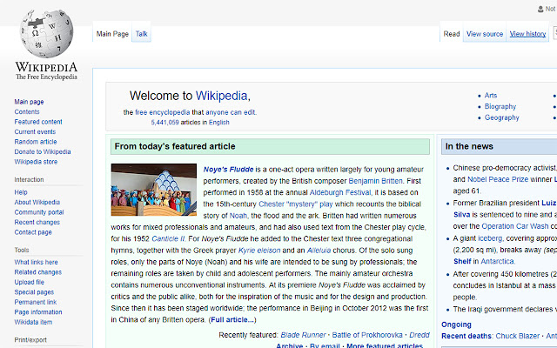Open Related changes under Tools

pyautogui.click(x=38, y=272)
